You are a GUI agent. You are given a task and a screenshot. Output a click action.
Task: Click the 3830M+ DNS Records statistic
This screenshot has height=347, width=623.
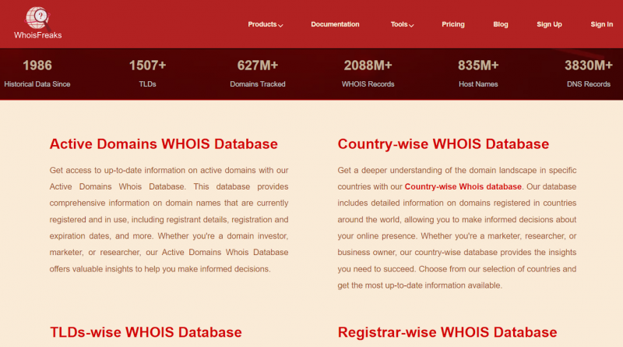click(x=588, y=73)
